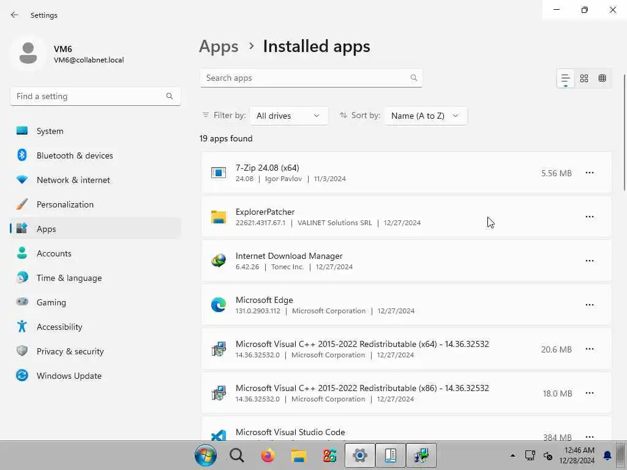Click the Microsoft Visual Studio Code entry
Screen dimensions: 627x470
(407, 430)
